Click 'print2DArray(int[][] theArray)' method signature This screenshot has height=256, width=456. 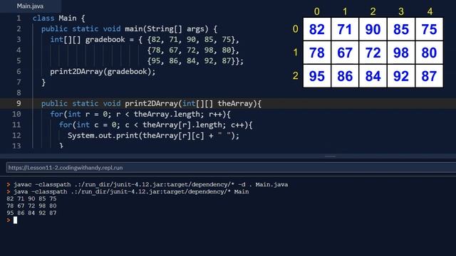click(x=191, y=103)
